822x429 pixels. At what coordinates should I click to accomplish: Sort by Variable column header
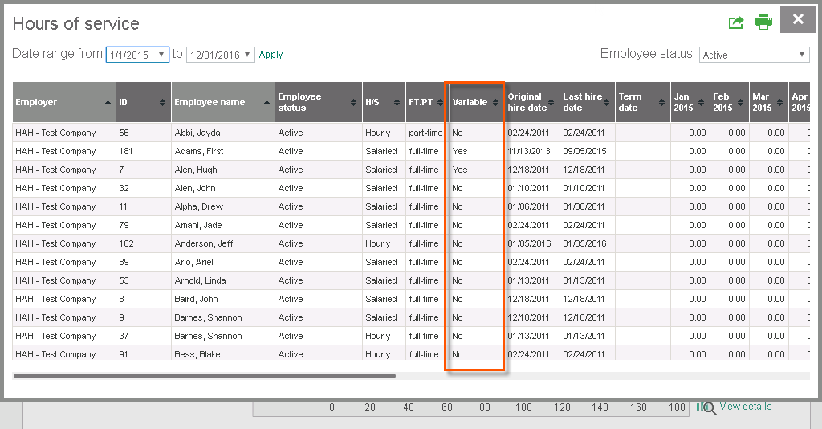point(474,102)
